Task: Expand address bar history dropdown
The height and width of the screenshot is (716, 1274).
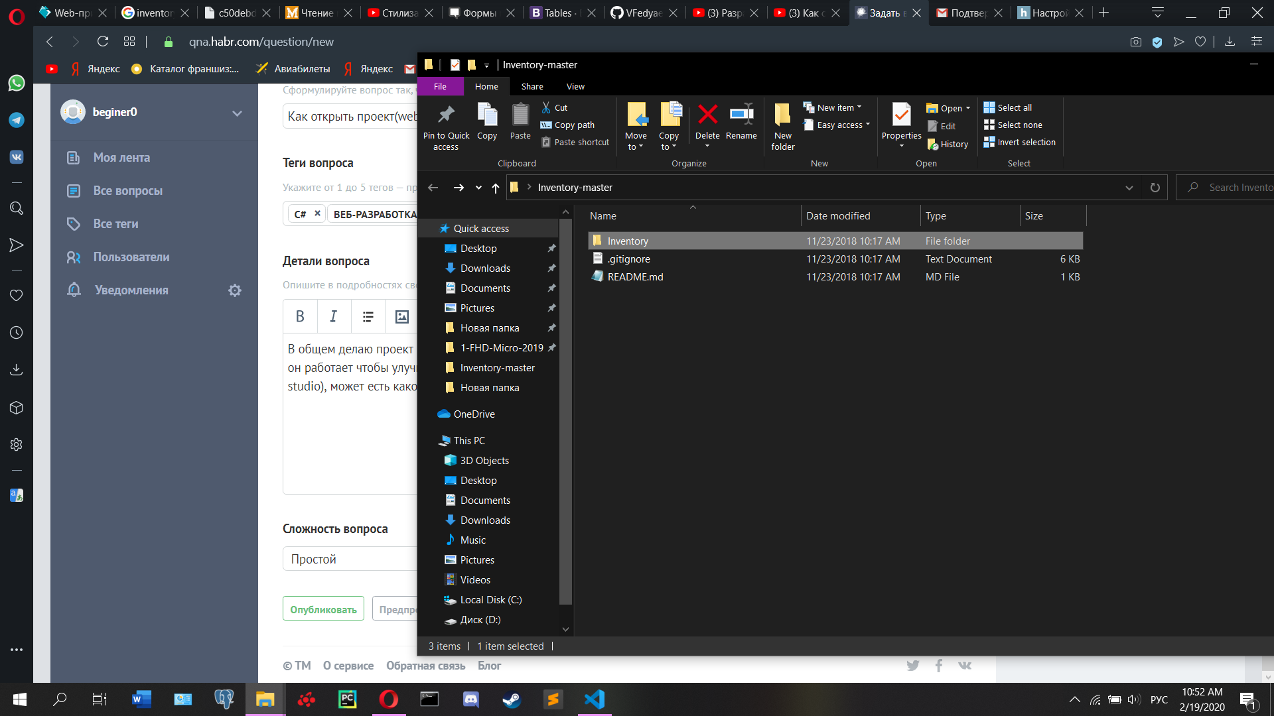Action: click(x=1129, y=188)
